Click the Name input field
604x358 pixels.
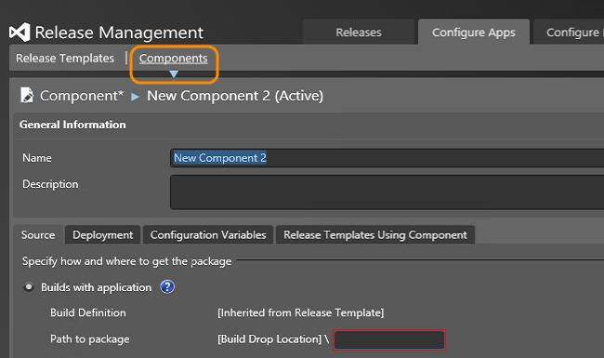(x=387, y=158)
